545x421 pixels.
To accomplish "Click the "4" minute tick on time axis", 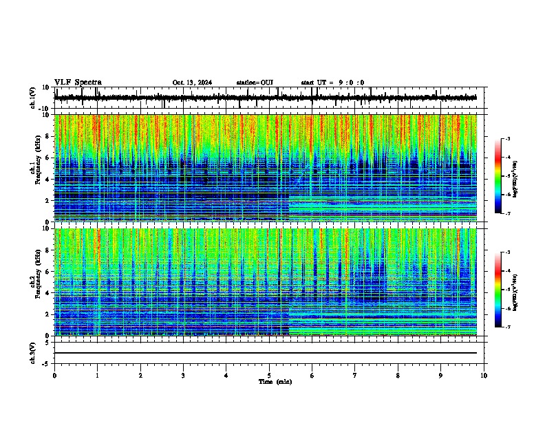I will tap(226, 376).
